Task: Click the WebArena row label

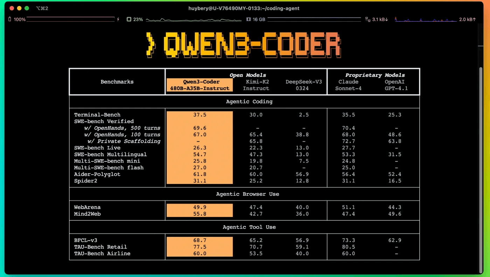Action: click(87, 207)
